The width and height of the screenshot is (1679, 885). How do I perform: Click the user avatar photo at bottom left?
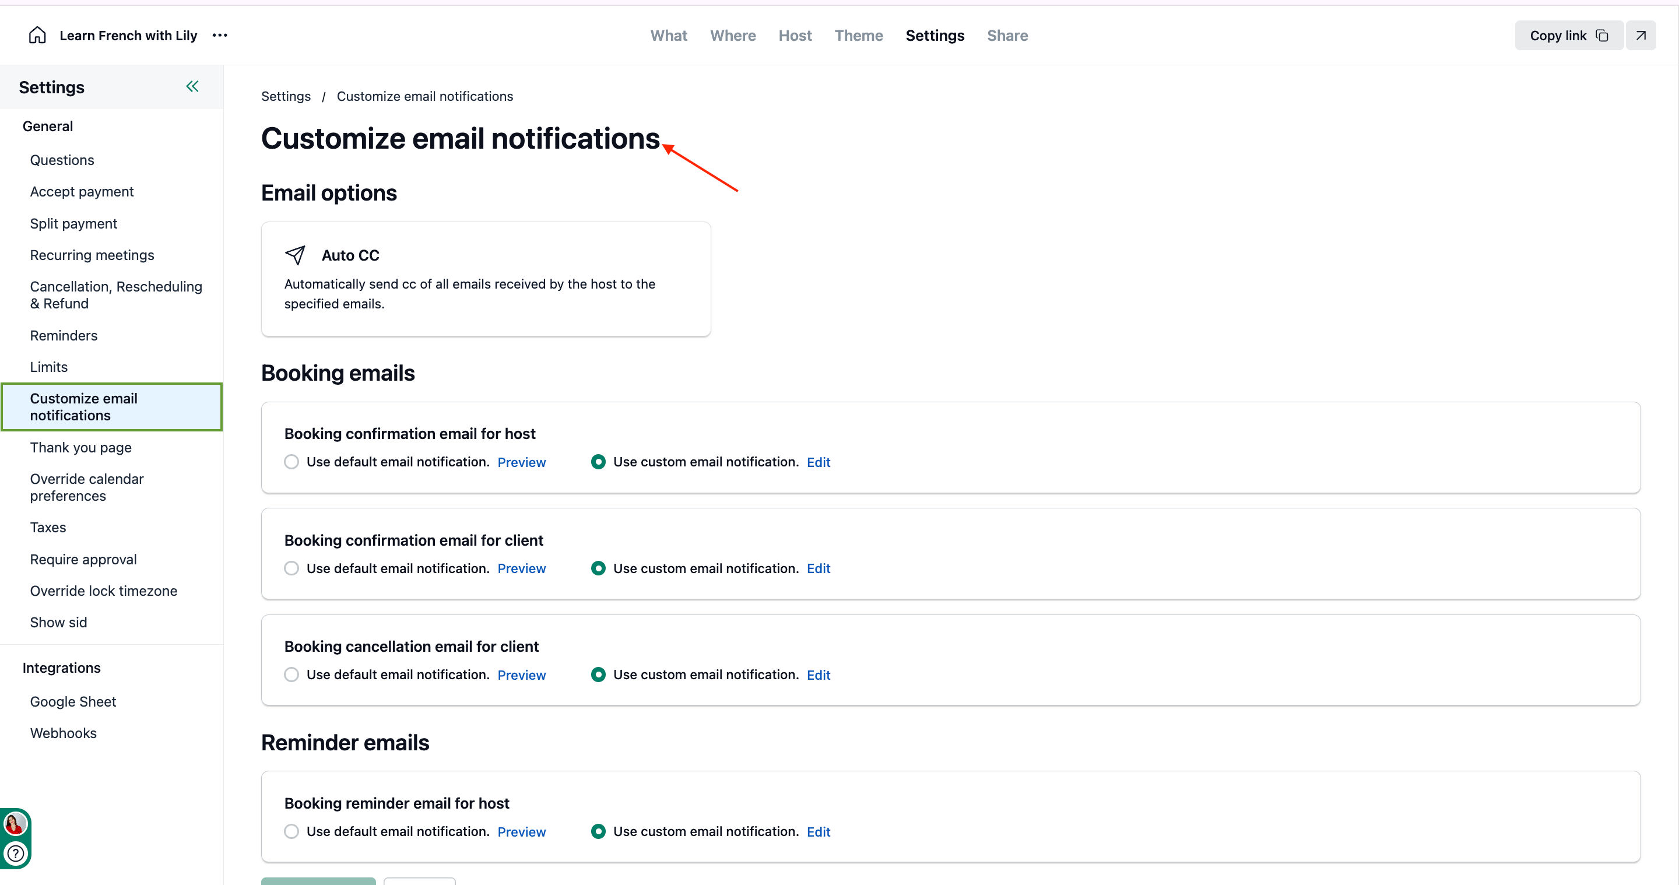click(x=15, y=824)
